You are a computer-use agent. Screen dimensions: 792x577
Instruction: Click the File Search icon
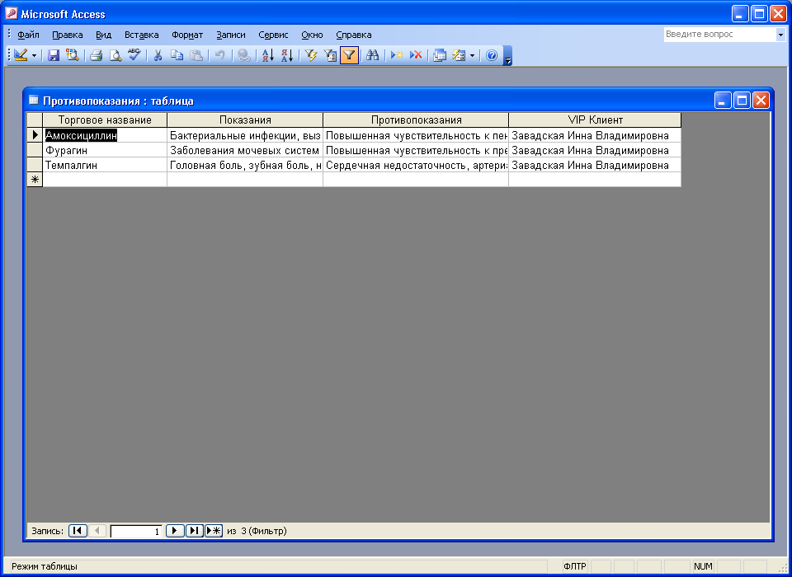click(73, 55)
